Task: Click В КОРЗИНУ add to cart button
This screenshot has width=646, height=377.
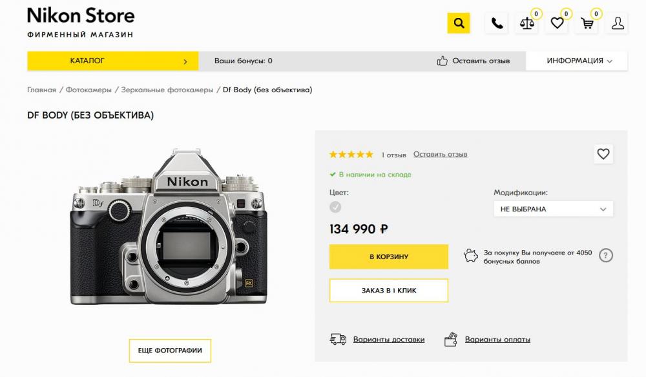Action: coord(388,256)
